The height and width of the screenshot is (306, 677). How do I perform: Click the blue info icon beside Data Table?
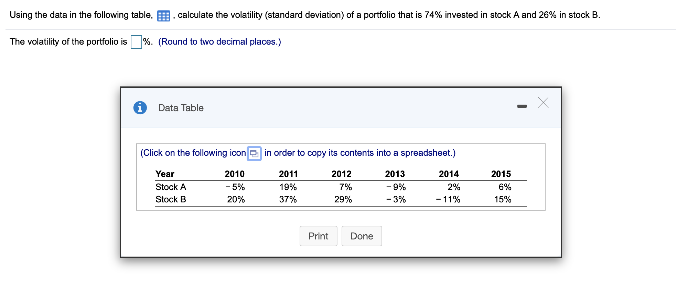[x=140, y=107]
